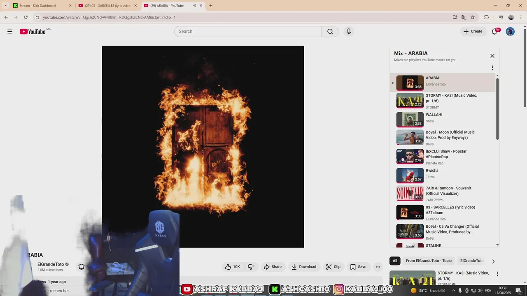Bookmark this page with the star
Screen dimensions: 527x296
click(x=473, y=17)
